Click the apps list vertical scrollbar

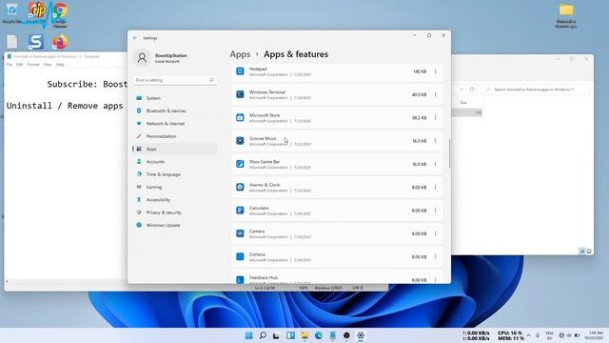pyautogui.click(x=449, y=153)
